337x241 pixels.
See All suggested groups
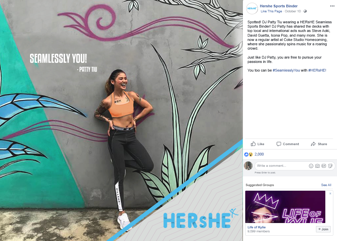coord(326,185)
